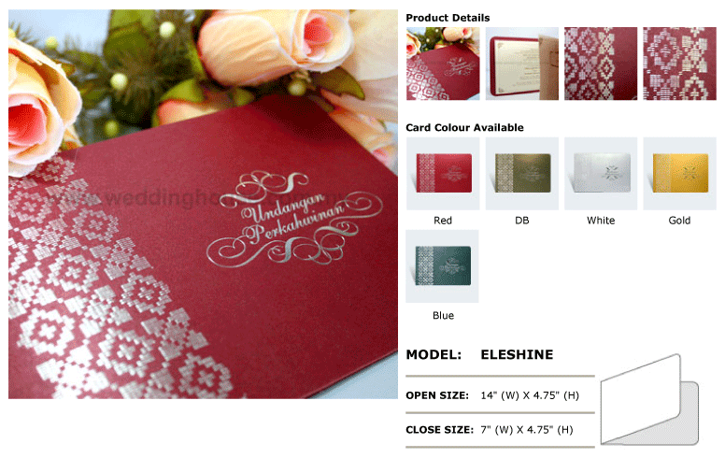725x458 pixels.
Task: Pick the Gold card colour option
Action: pyautogui.click(x=680, y=174)
